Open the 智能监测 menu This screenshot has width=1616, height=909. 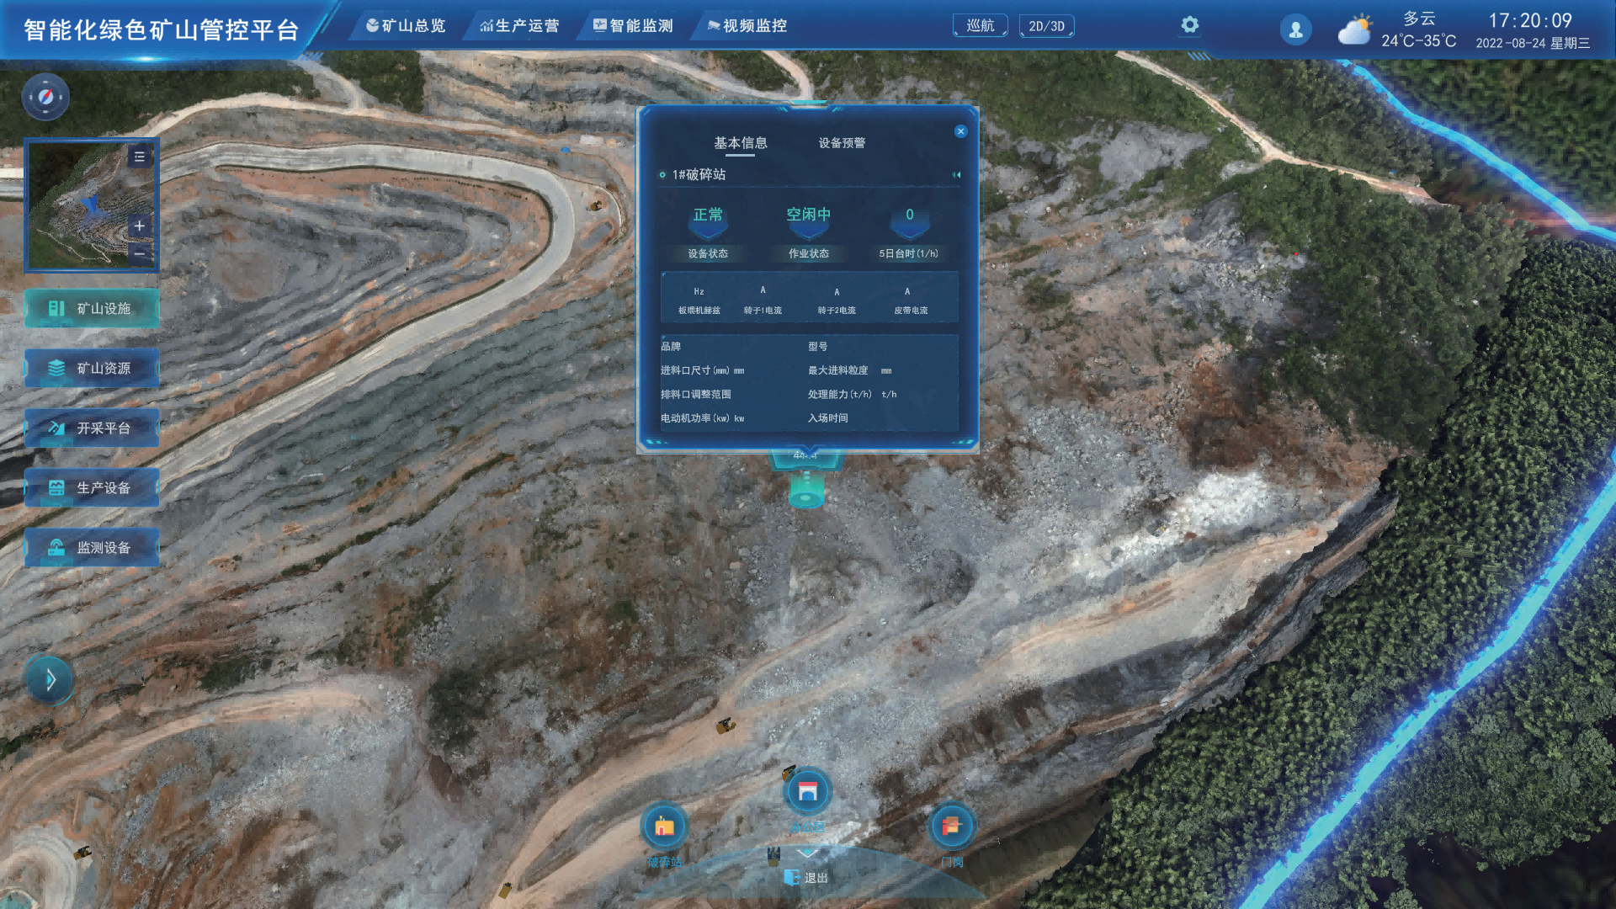[633, 26]
